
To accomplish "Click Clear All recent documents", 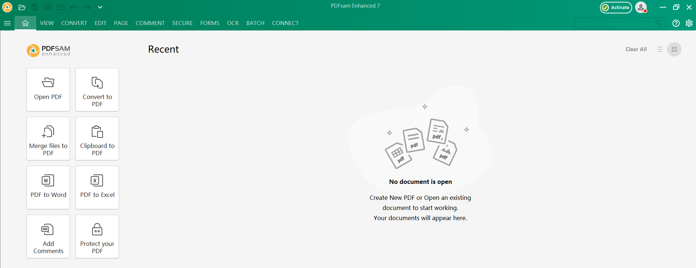I will (636, 49).
